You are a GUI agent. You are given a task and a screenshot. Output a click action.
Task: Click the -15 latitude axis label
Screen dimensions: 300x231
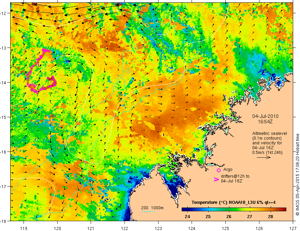pos(4,117)
